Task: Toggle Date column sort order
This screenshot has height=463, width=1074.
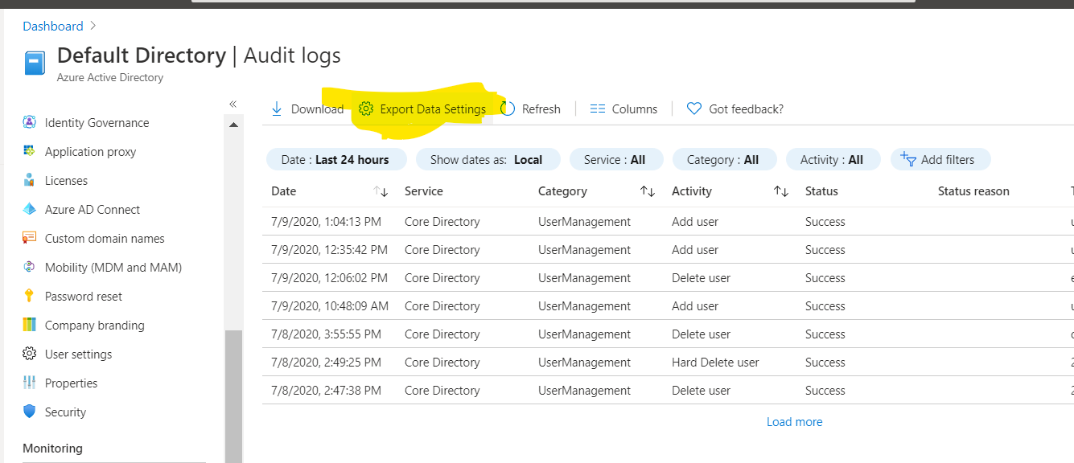Action: click(378, 191)
